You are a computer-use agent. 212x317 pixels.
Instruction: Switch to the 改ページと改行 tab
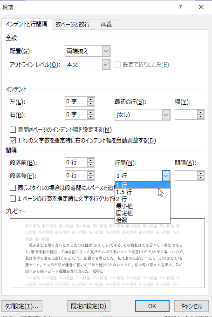[x=73, y=25]
